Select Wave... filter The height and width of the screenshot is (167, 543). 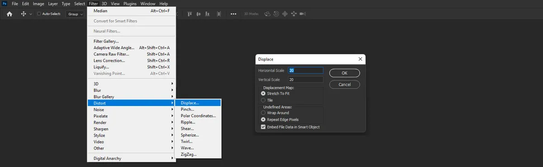[198, 148]
